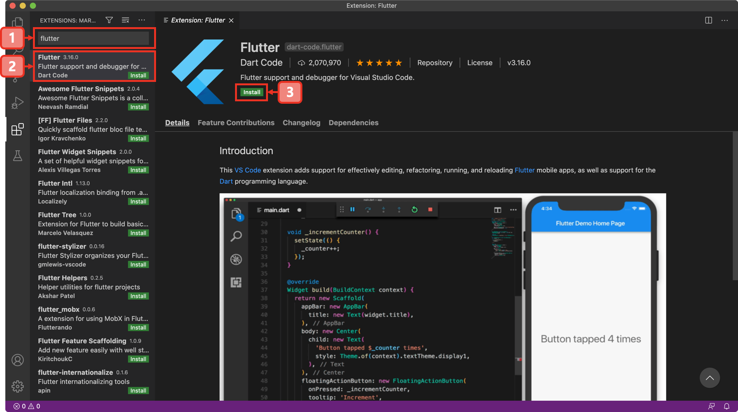This screenshot has width=738, height=412.
Task: Open Extensions panel more actions menu
Action: point(141,20)
